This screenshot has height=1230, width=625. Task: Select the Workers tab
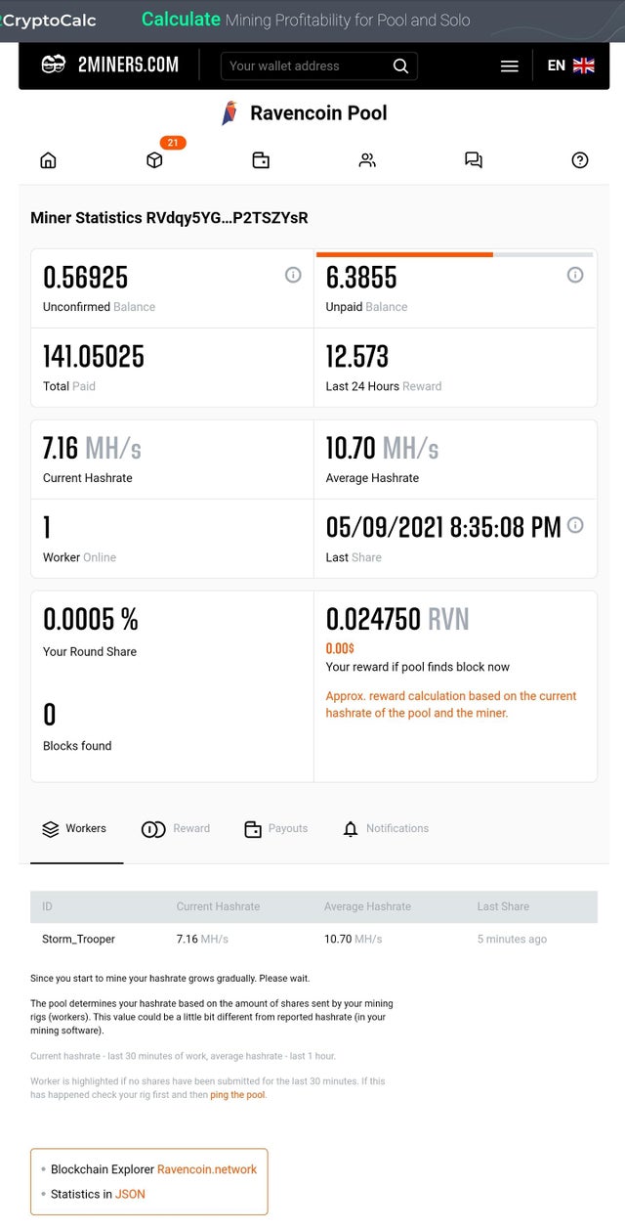(x=75, y=829)
